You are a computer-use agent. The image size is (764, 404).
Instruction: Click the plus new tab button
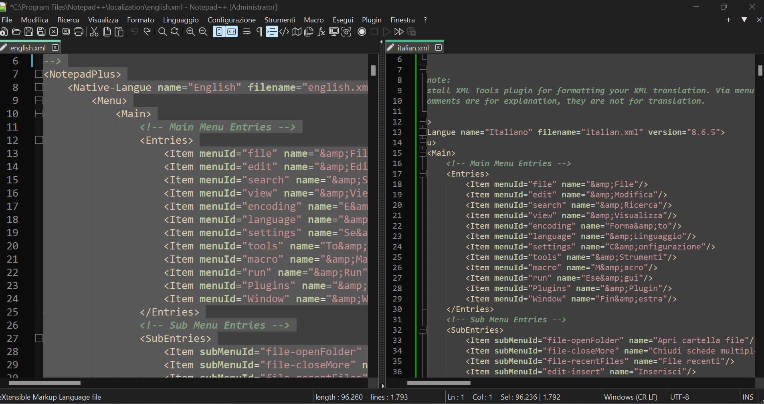(728, 20)
